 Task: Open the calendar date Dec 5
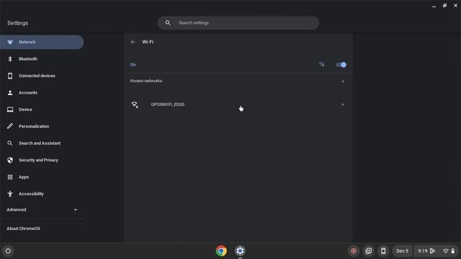point(402,251)
